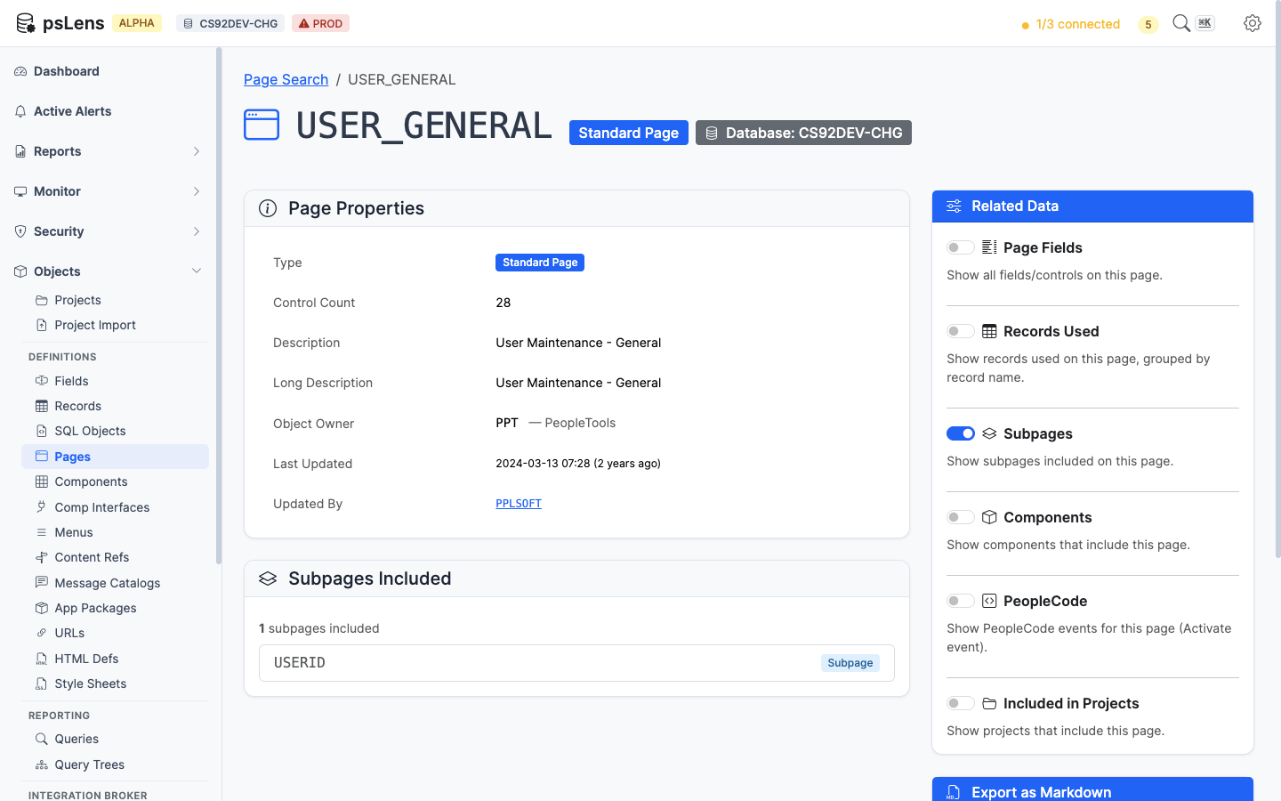Turn off the Subpages toggle
This screenshot has width=1281, height=801.
click(x=961, y=433)
